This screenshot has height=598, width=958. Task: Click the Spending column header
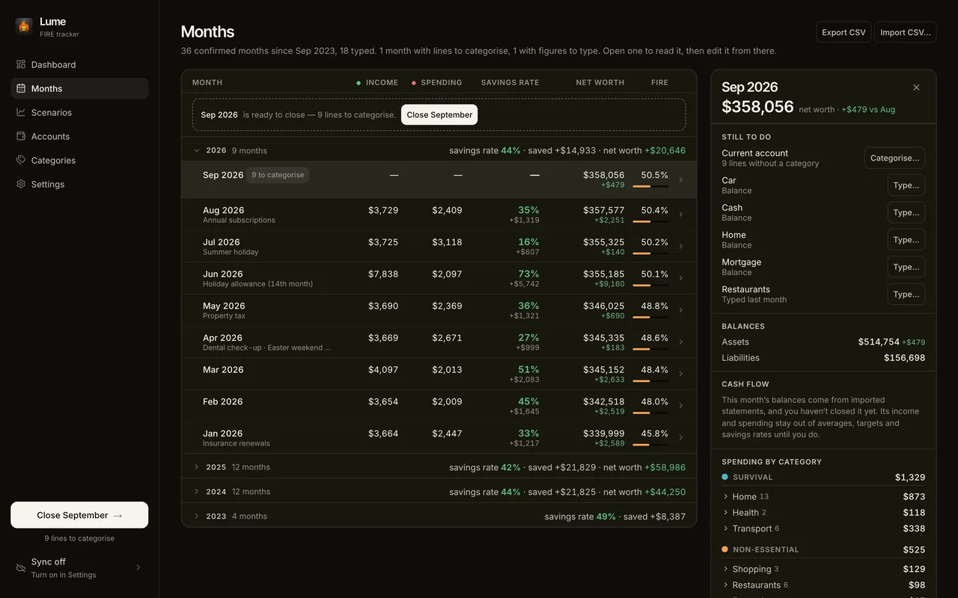coord(436,82)
